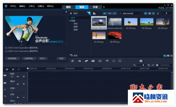Select the BG-B01.jpg thumbnail
Screen dimensions: 176x107
pyautogui.click(x=131, y=22)
